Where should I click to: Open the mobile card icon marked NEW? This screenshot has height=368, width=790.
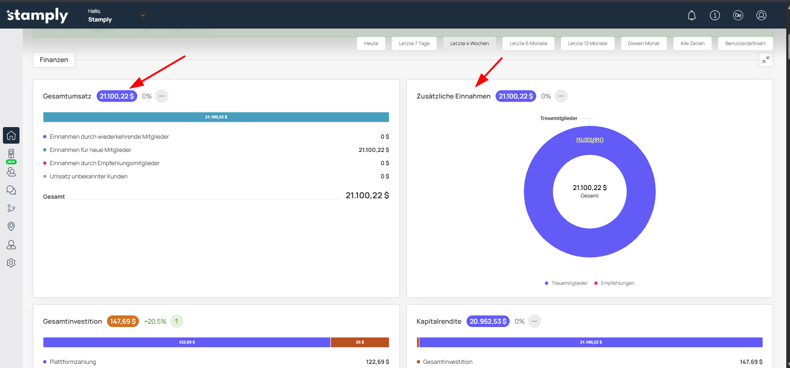[x=11, y=154]
